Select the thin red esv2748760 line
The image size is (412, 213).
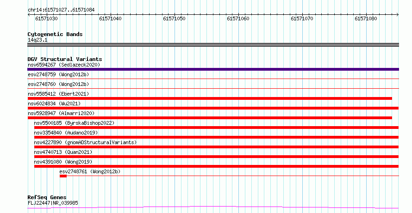pos(213,89)
